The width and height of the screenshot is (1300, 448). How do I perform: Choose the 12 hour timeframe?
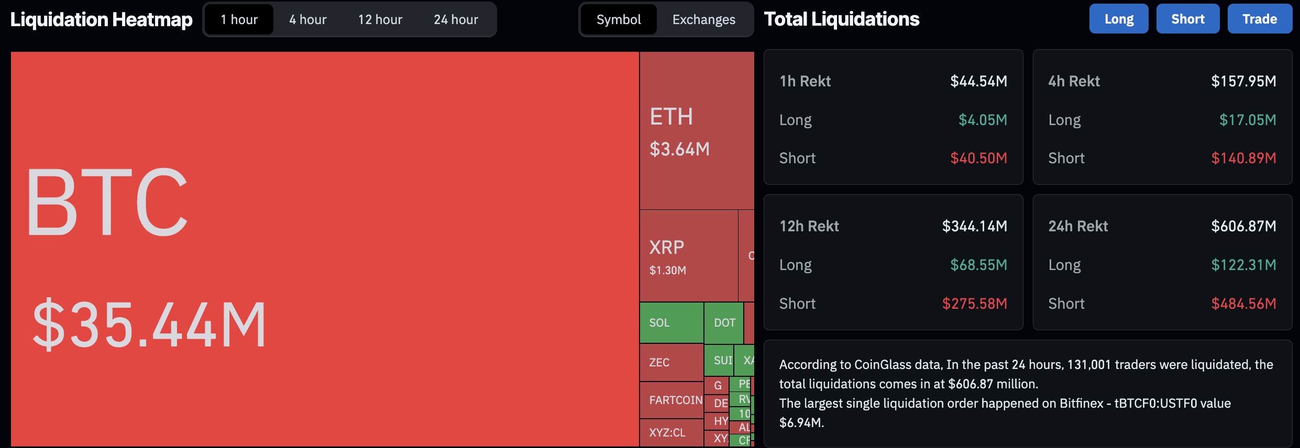[380, 20]
